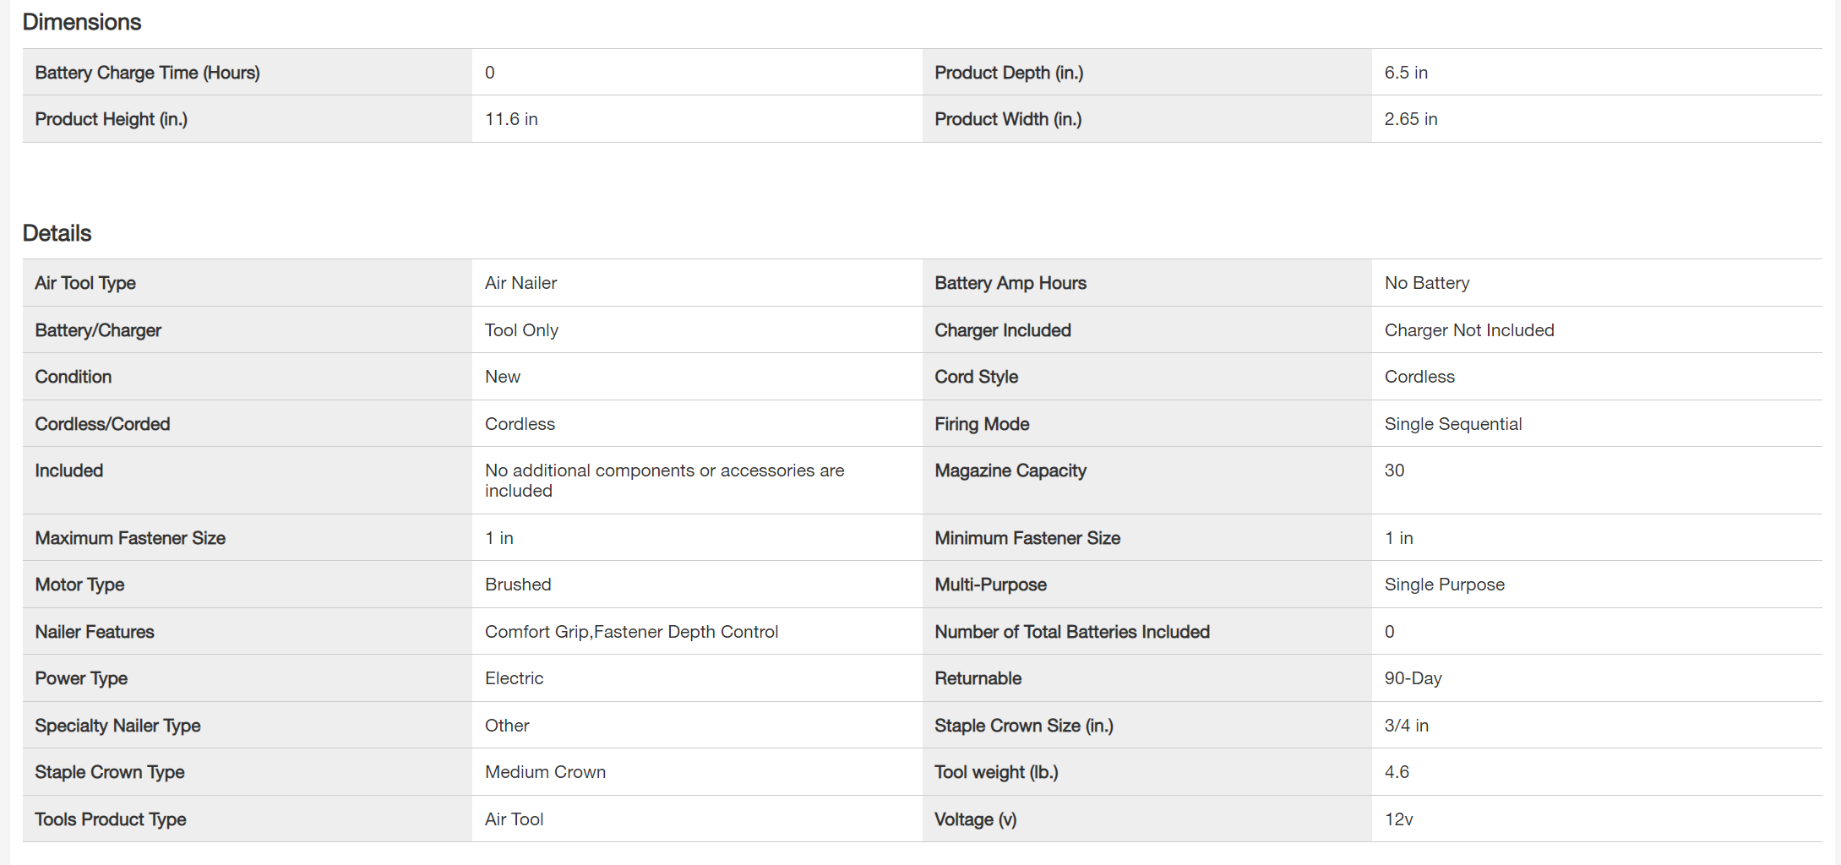Click the Magazine Capacity value 30
The image size is (1841, 865).
[x=1393, y=471]
